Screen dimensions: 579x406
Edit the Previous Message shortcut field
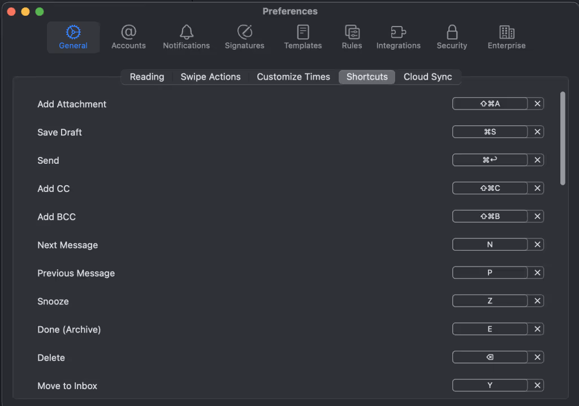(x=490, y=273)
